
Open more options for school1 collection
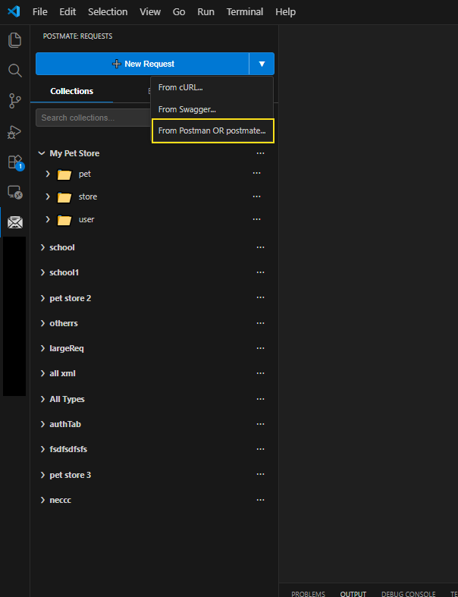click(260, 272)
